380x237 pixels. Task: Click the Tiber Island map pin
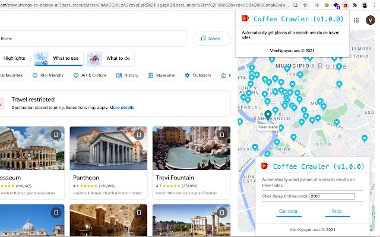[268, 116]
